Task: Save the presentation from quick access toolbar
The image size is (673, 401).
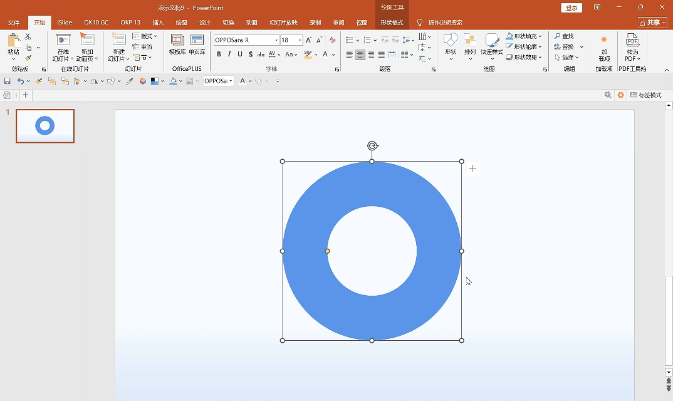Action: point(7,81)
